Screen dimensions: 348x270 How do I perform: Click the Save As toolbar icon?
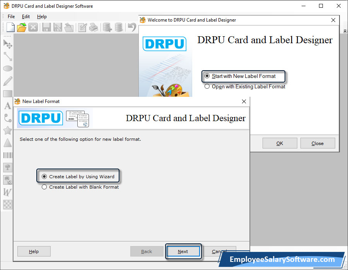click(x=58, y=27)
